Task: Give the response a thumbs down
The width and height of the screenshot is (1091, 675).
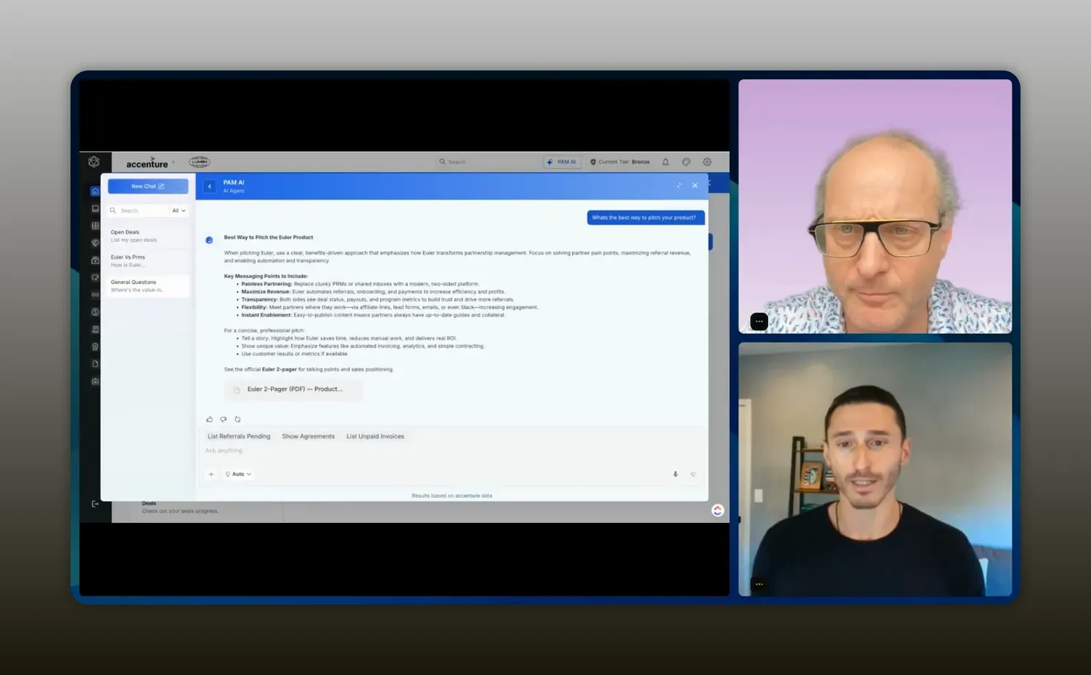Action: [223, 419]
